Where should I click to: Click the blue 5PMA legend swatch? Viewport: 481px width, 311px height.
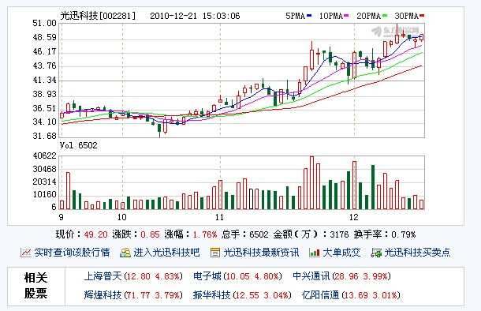[x=309, y=15]
